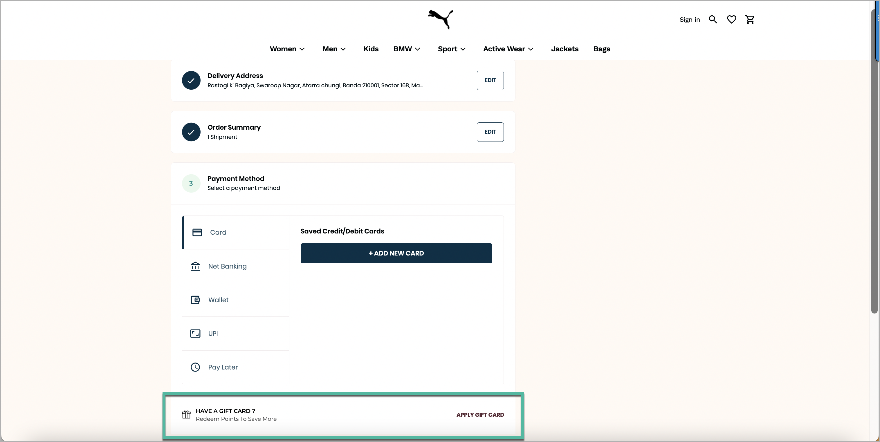The width and height of the screenshot is (880, 442).
Task: Click the page vertical scrollbar
Action: click(x=874, y=160)
